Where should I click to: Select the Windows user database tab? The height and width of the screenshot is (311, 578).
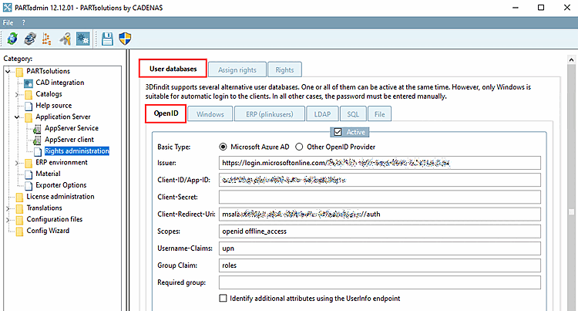[210, 114]
